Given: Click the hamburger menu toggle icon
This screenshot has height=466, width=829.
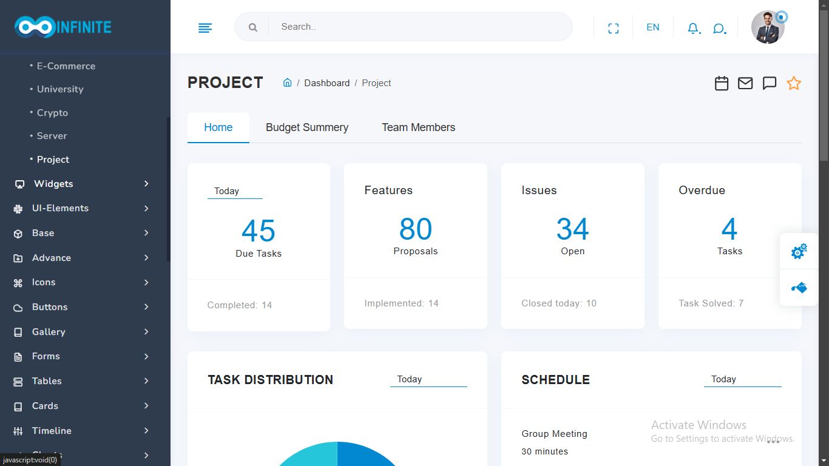Looking at the screenshot, I should tap(205, 28).
